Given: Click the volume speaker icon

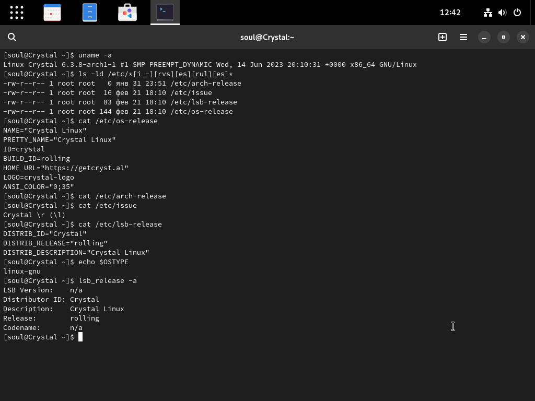Looking at the screenshot, I should [x=502, y=13].
